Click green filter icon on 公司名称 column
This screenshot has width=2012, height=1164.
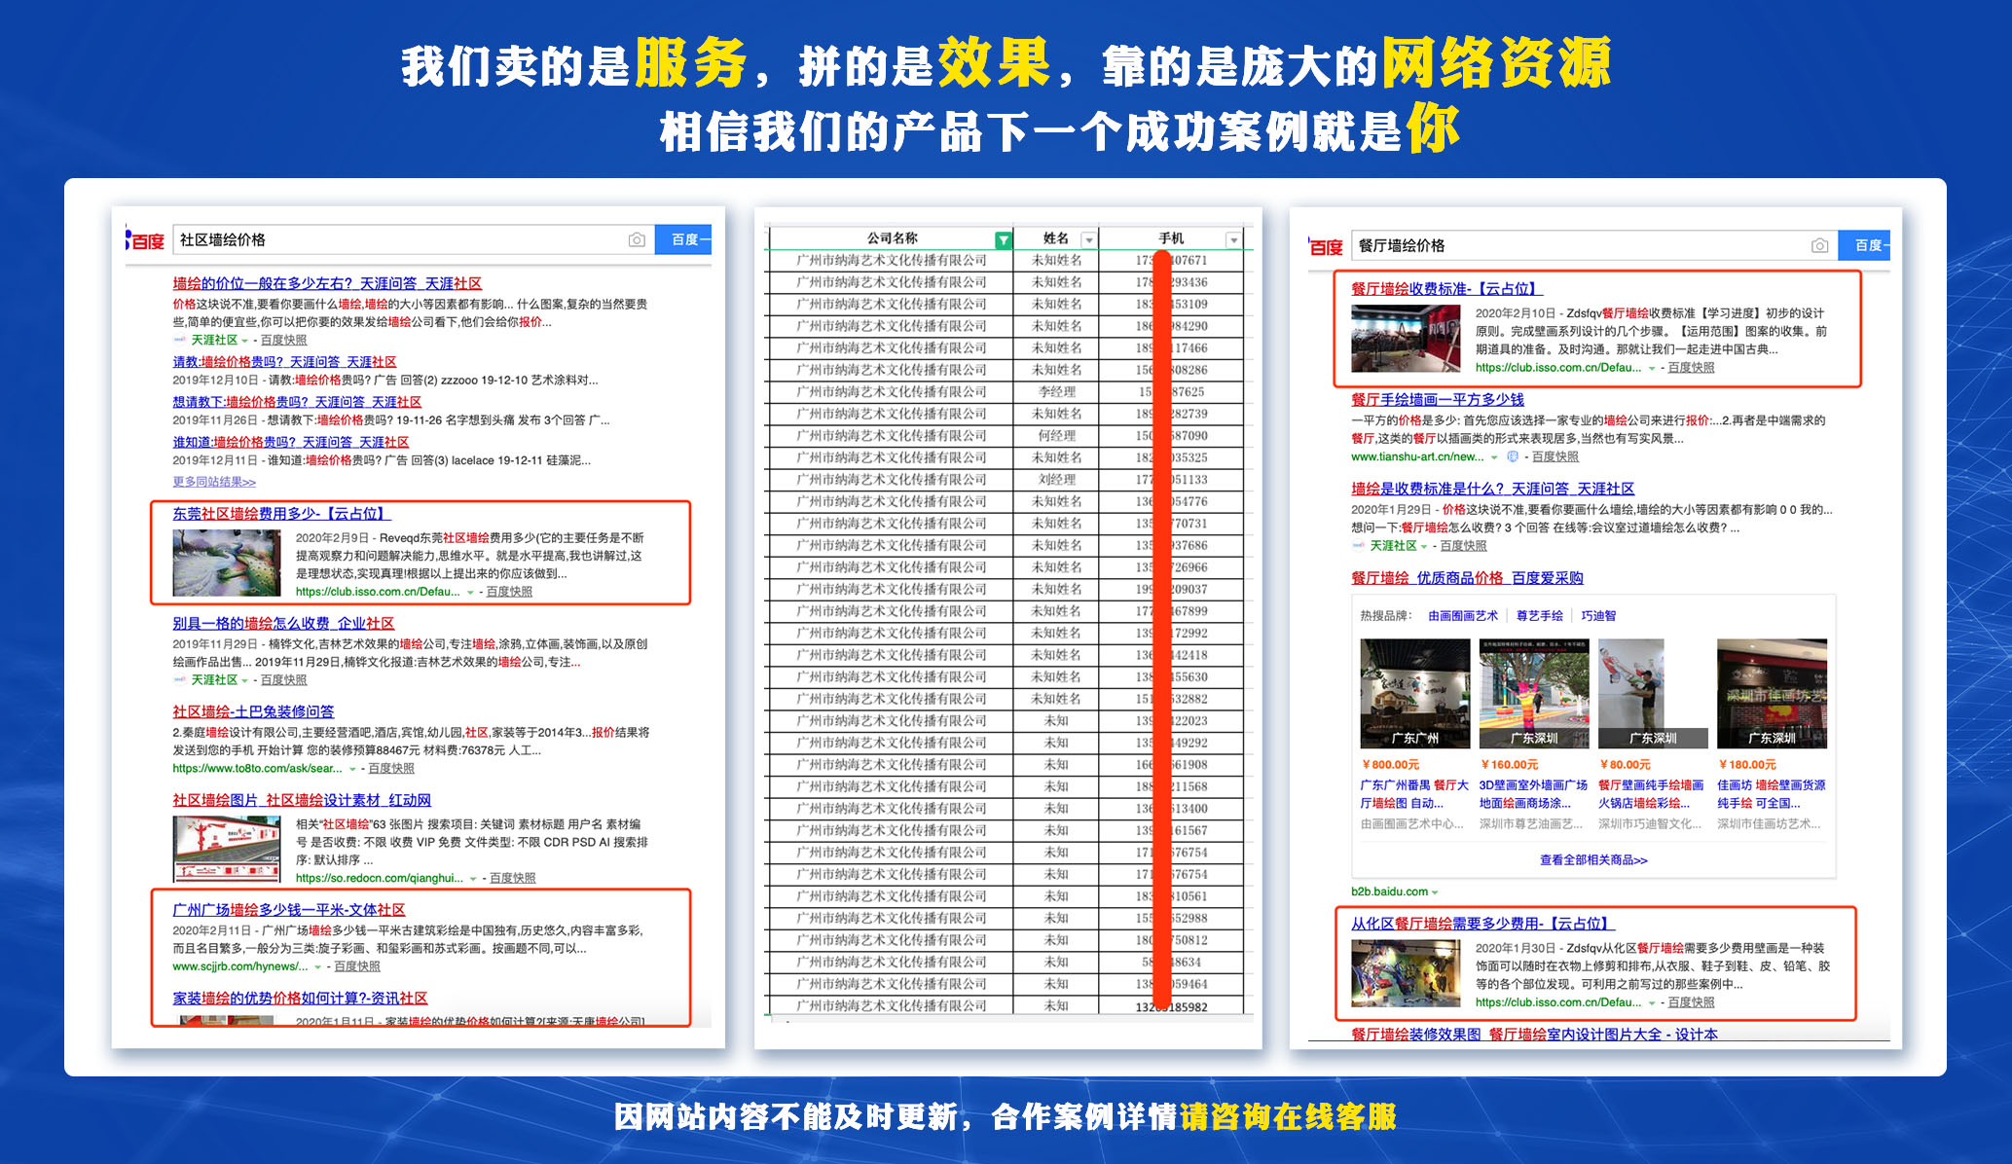click(x=1003, y=239)
